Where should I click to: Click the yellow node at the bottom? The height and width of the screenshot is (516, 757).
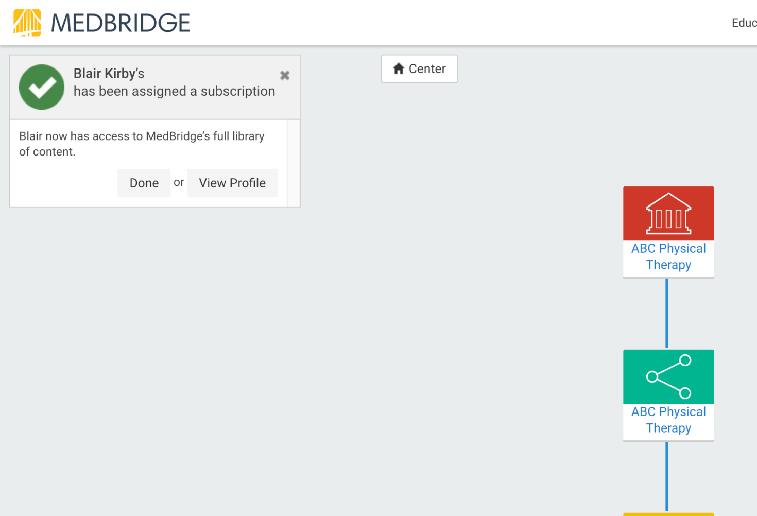(x=668, y=514)
